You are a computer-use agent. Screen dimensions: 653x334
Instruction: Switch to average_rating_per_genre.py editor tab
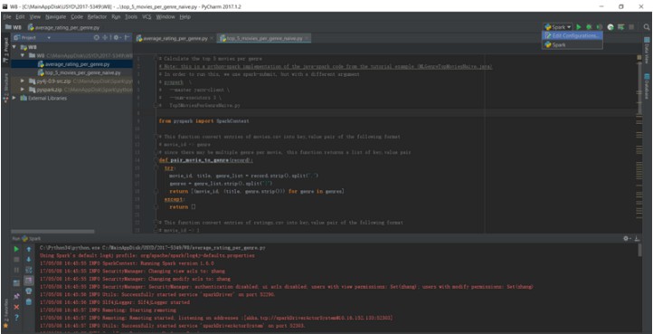coord(175,38)
